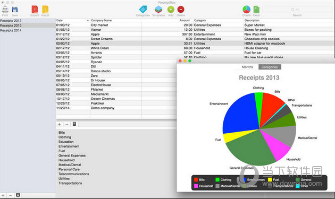Open the Categories tag icon

point(143,10)
